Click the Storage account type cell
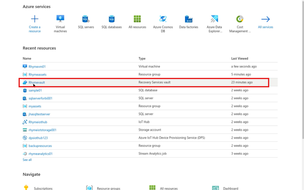The width and height of the screenshot is (304, 190). point(150,130)
